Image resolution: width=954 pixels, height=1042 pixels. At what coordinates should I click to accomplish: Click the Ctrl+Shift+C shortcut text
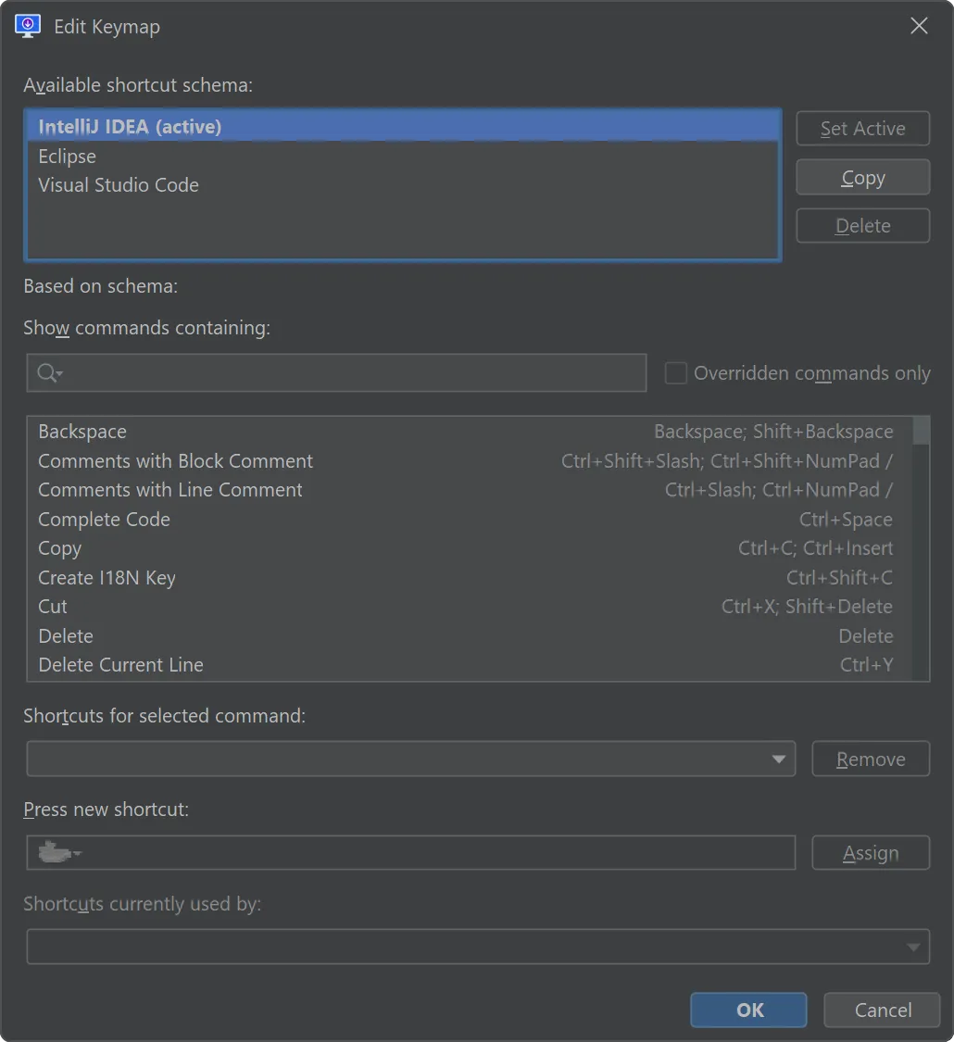point(840,577)
